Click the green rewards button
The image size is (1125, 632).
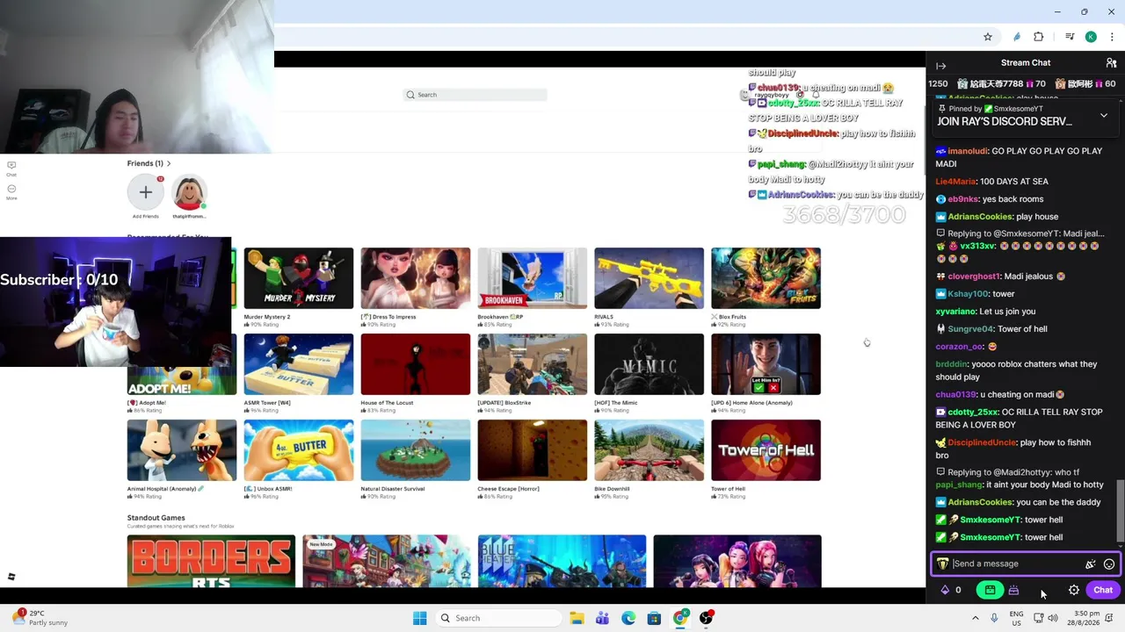(990, 591)
